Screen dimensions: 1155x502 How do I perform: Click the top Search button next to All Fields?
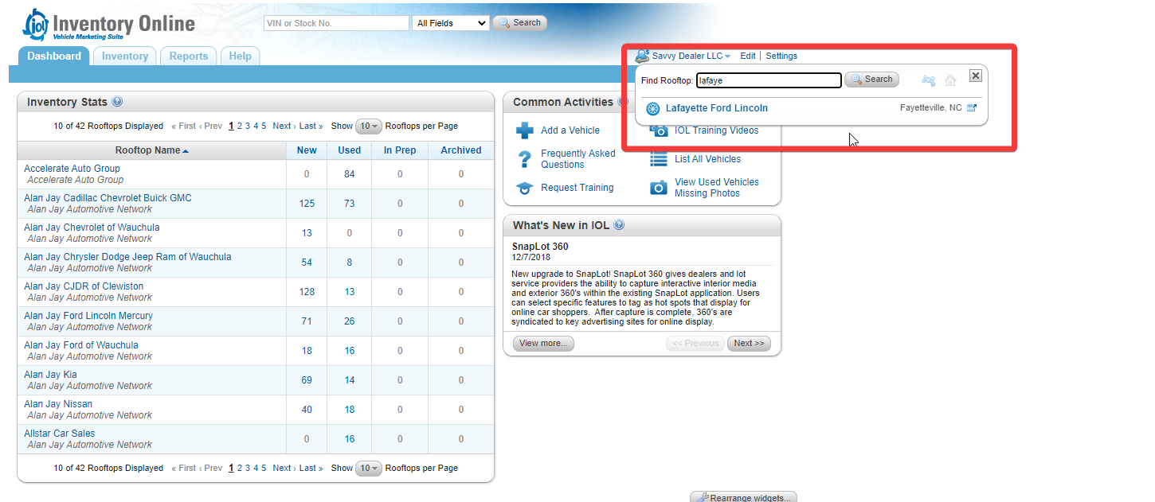click(519, 23)
